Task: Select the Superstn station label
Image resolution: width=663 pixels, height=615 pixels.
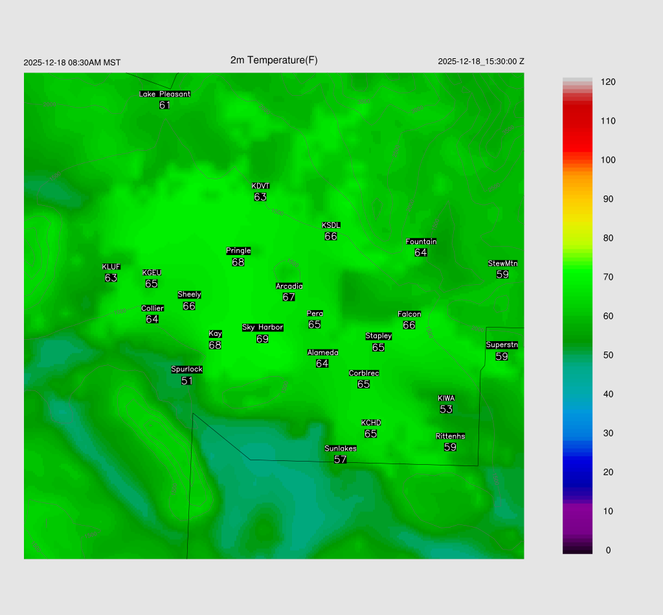Action: (x=502, y=345)
